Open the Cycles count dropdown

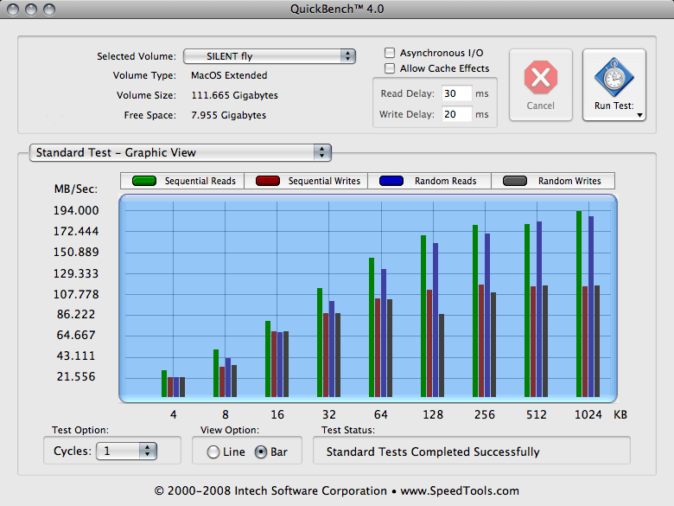126,451
